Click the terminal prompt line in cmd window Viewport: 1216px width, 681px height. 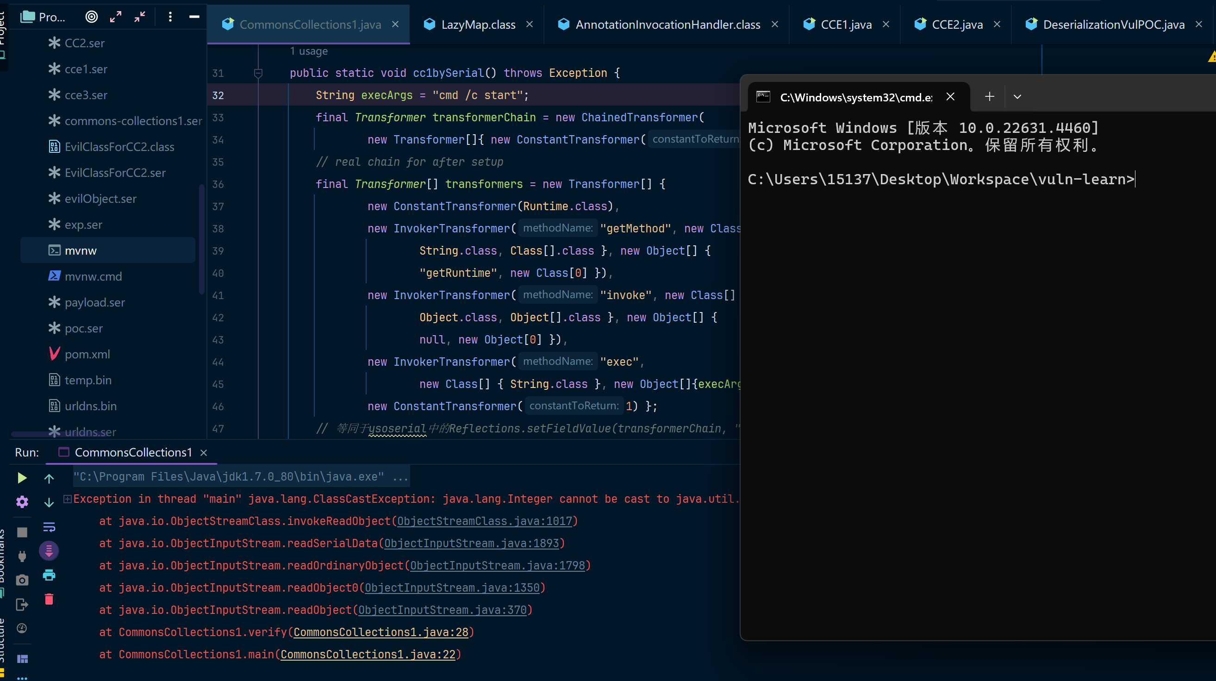[x=941, y=180]
